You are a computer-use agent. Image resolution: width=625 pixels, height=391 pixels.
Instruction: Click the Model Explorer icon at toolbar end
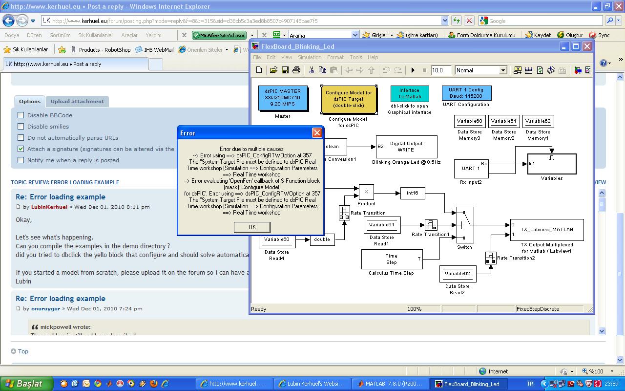click(588, 70)
